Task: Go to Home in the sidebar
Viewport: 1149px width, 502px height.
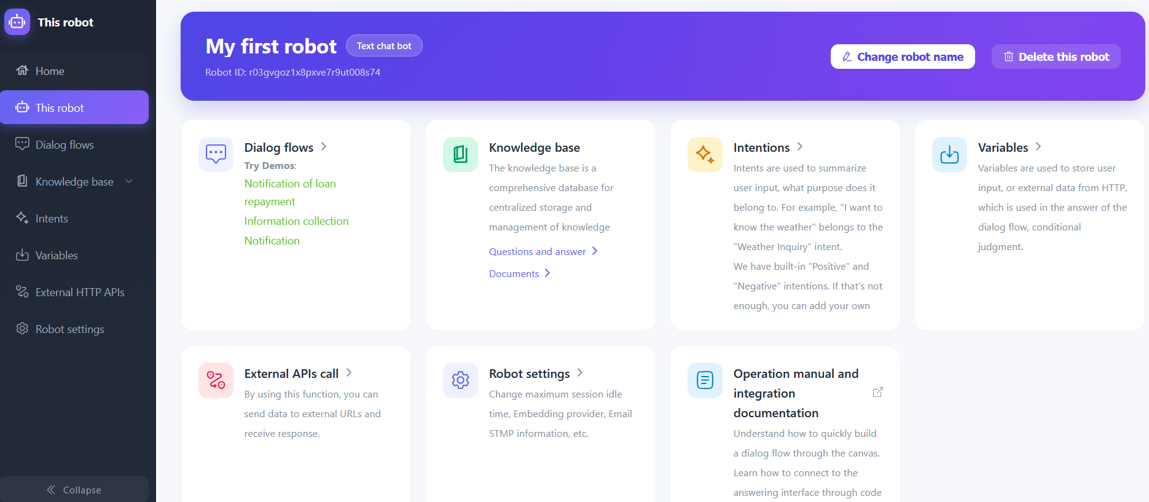Action: point(74,71)
